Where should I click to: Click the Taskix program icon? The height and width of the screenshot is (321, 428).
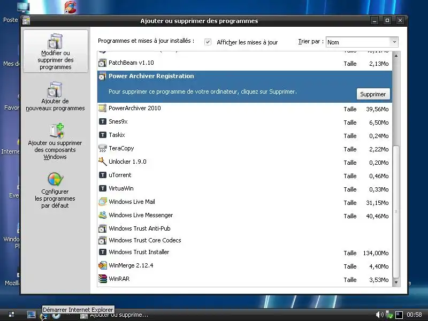coord(102,135)
